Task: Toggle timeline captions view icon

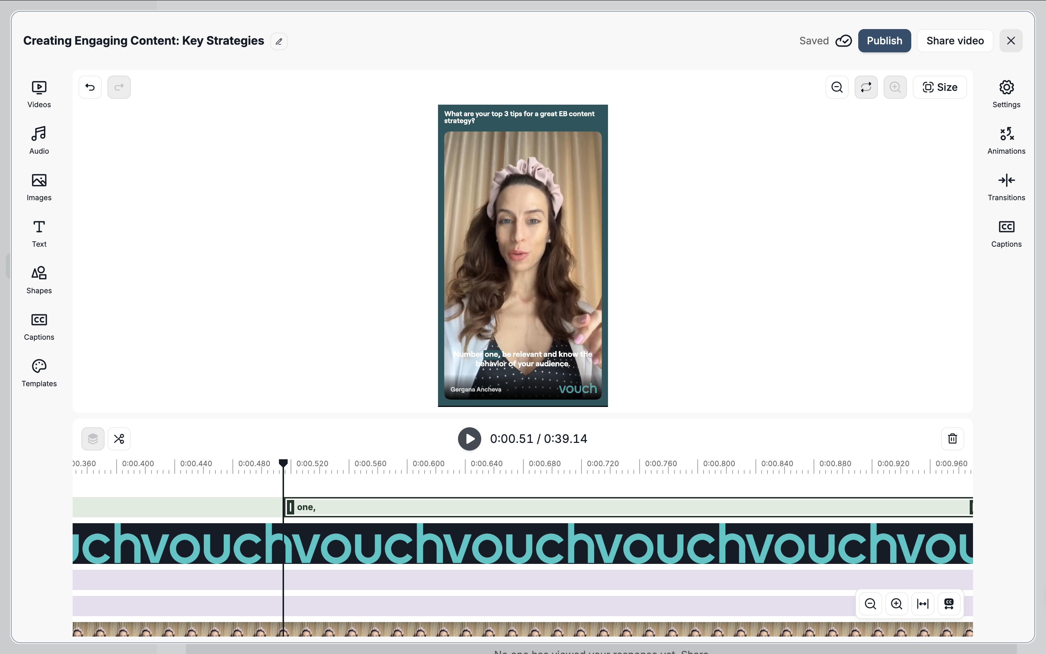Action: (949, 604)
